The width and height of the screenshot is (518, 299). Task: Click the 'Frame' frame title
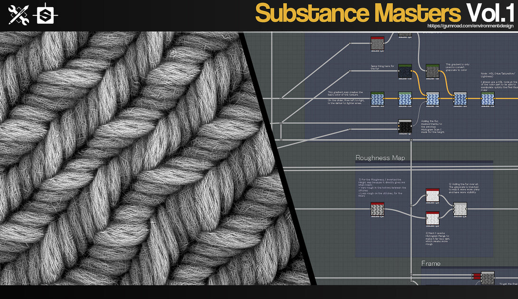[431, 263]
